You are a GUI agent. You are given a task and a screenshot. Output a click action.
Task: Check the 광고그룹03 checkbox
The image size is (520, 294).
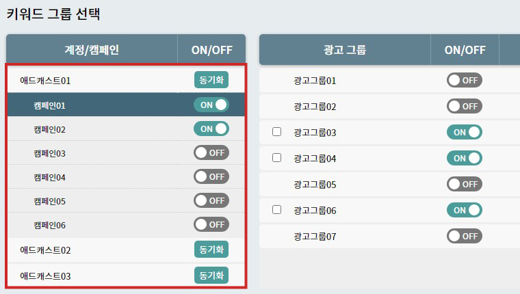[277, 132]
